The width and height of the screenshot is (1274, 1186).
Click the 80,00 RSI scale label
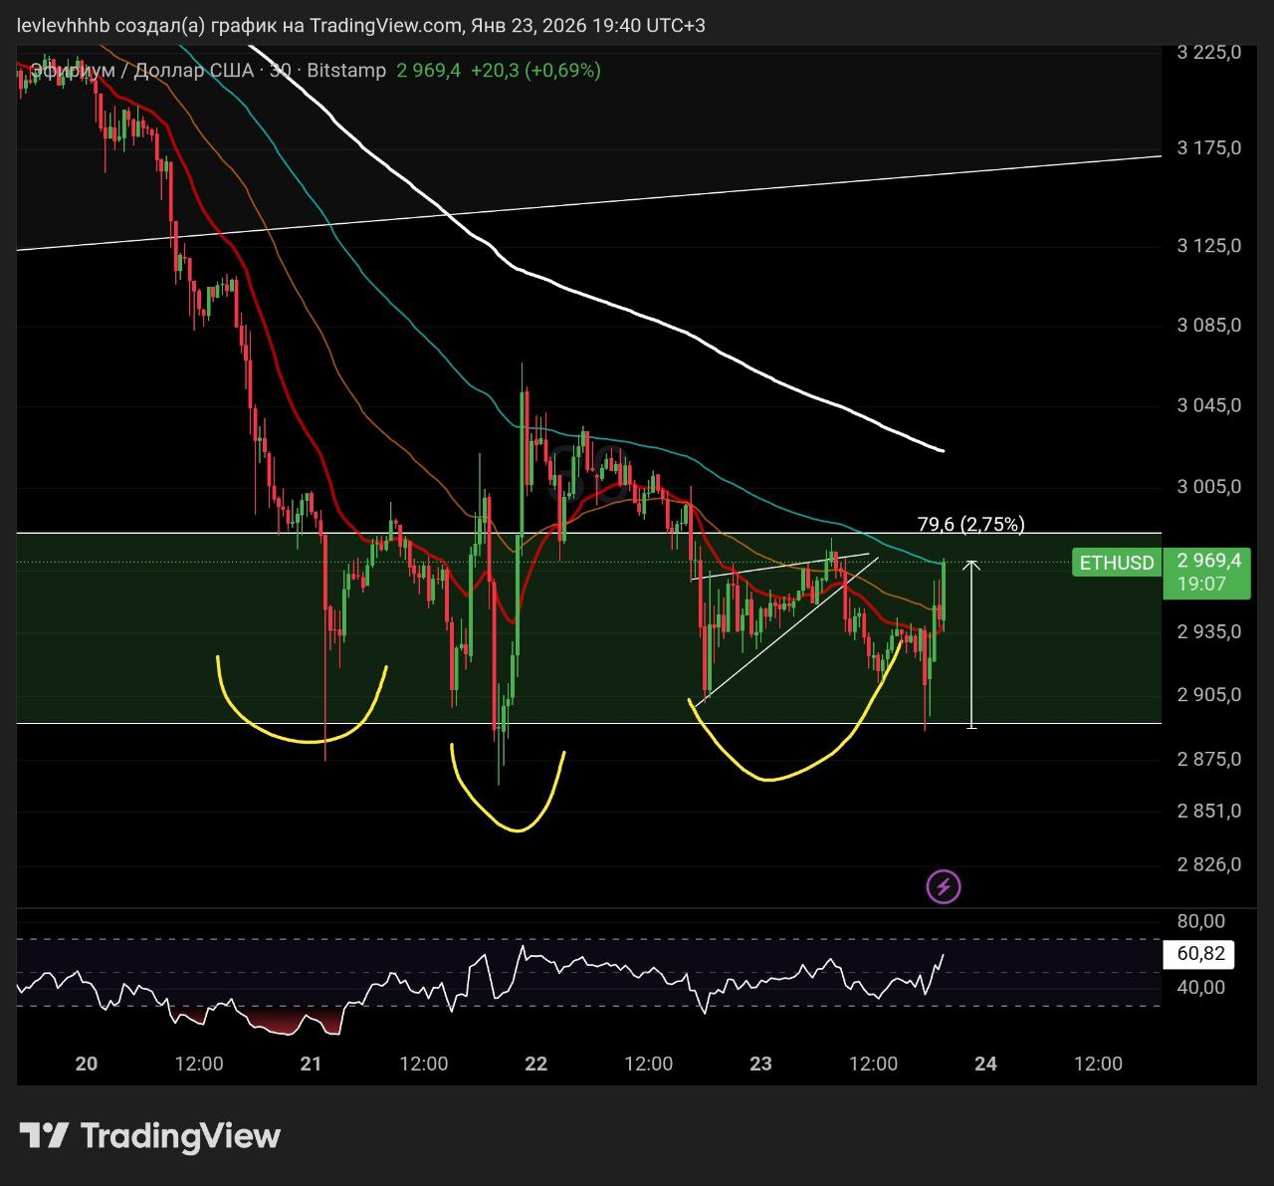(1200, 921)
